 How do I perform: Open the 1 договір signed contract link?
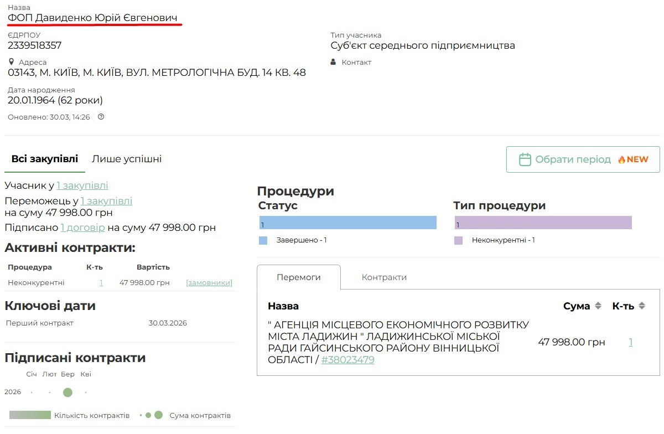pos(82,228)
